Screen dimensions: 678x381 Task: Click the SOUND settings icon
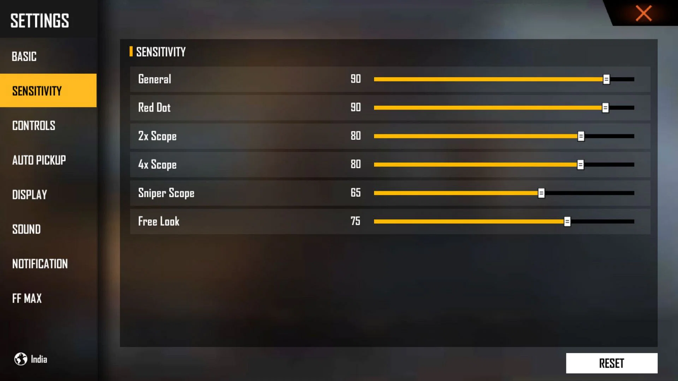tap(27, 229)
